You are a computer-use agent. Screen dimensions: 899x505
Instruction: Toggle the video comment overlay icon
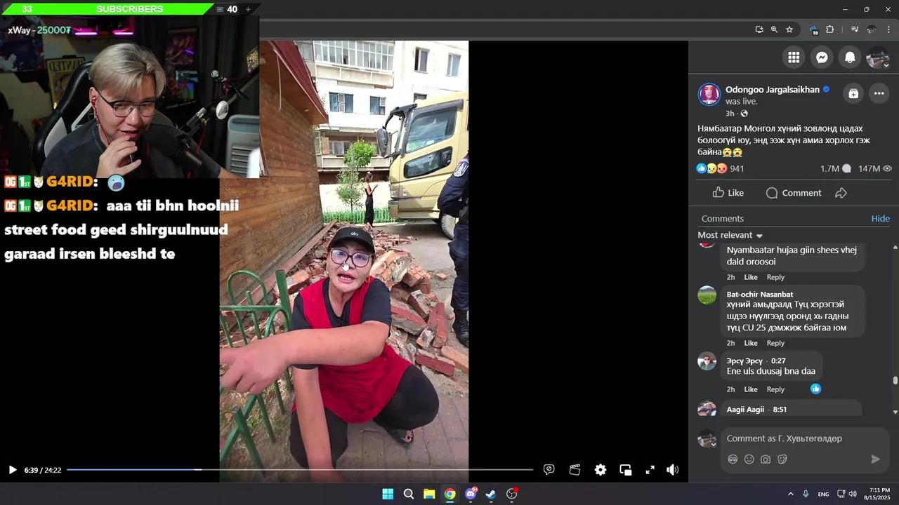(549, 470)
